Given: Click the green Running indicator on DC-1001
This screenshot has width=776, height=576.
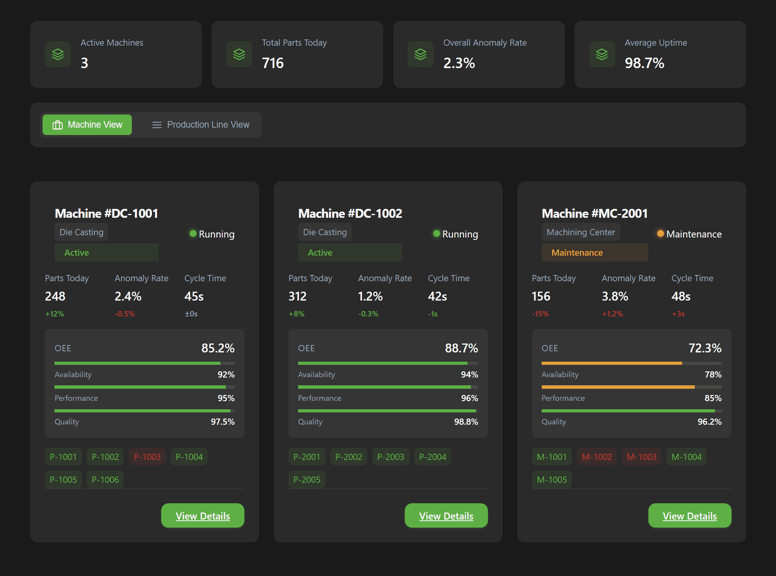Looking at the screenshot, I should (193, 234).
